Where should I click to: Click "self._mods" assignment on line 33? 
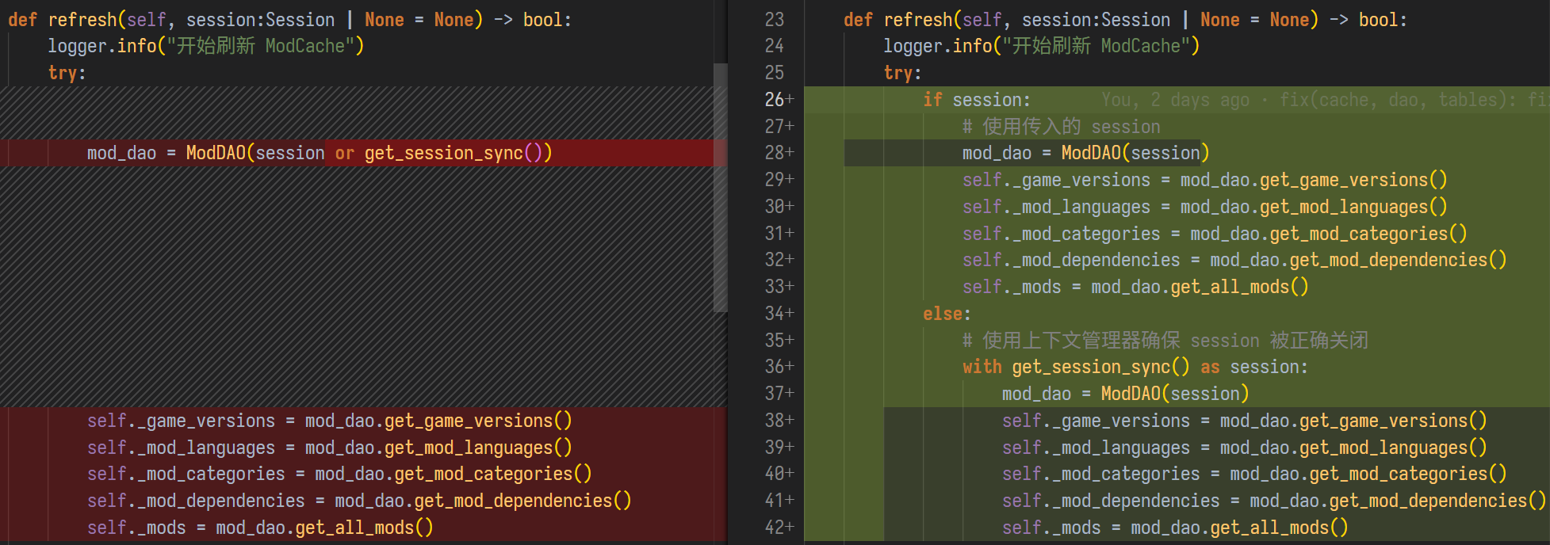point(1135,287)
